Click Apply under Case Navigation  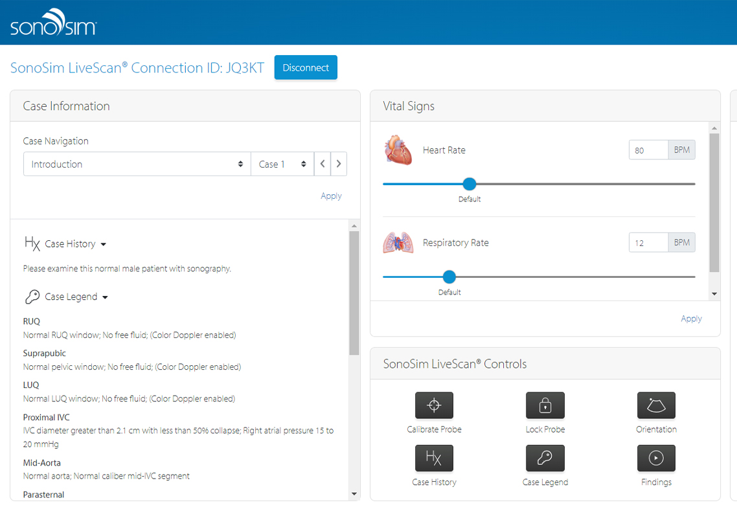[x=331, y=196]
